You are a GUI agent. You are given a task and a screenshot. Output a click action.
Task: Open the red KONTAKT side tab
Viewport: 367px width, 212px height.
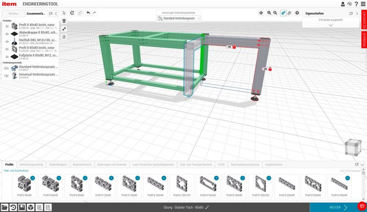364,19
